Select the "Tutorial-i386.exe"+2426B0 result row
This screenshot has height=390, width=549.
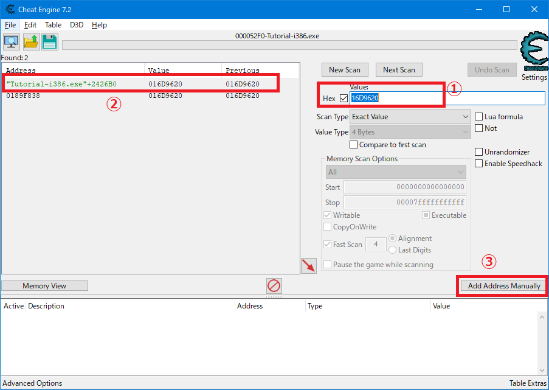pyautogui.click(x=151, y=84)
